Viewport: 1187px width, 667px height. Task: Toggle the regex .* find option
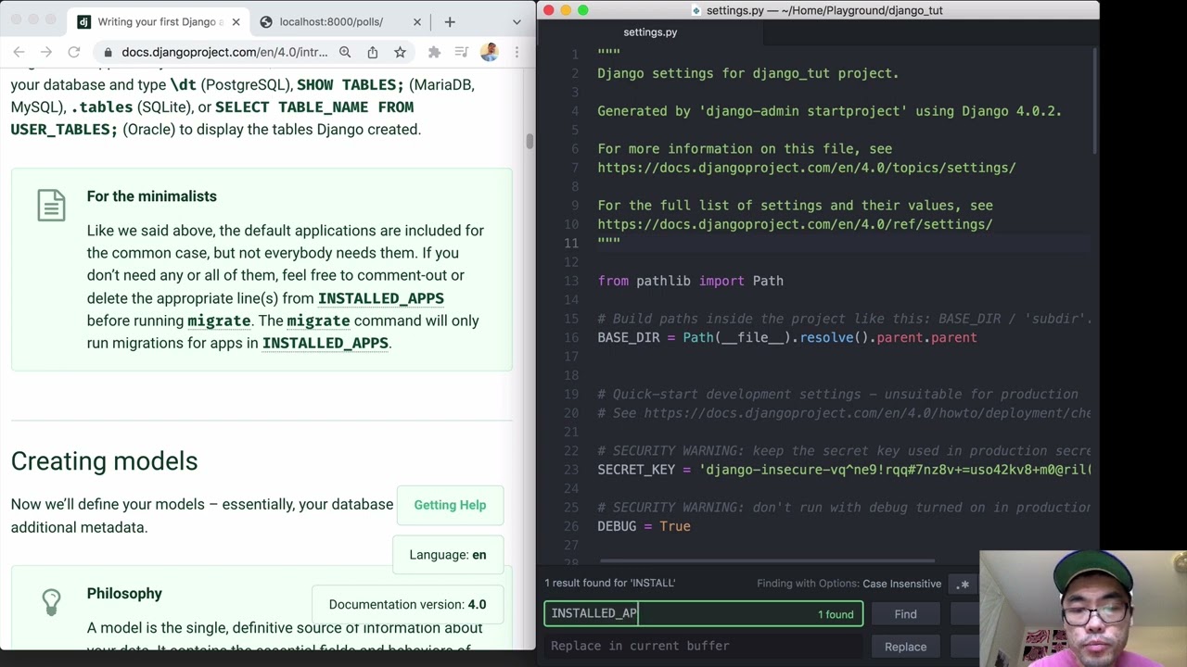963,584
